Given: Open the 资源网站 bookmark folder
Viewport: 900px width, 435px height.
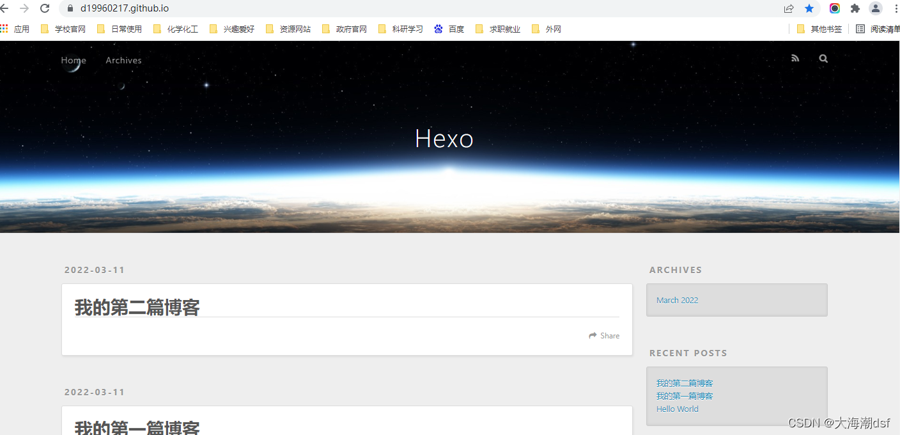Looking at the screenshot, I should (x=288, y=29).
